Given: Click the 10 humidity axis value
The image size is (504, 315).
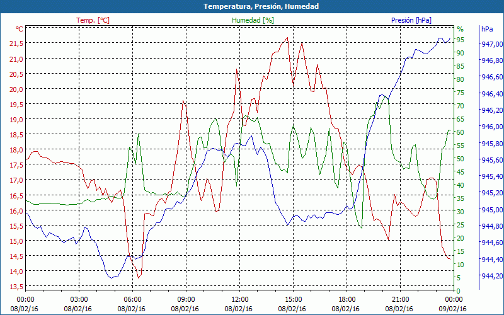Looking at the screenshot, I should [x=461, y=265].
